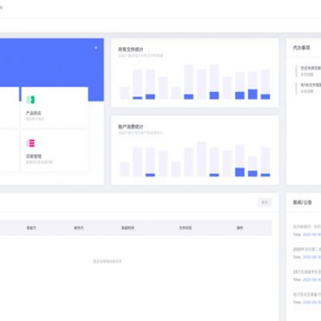Click the small white icon in blue banner

95,47
